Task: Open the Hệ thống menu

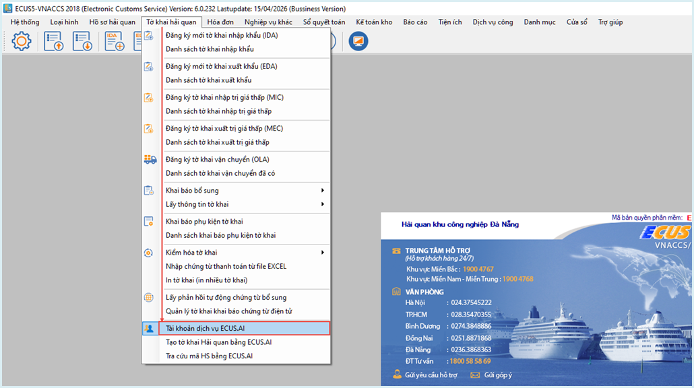Action: pos(25,22)
